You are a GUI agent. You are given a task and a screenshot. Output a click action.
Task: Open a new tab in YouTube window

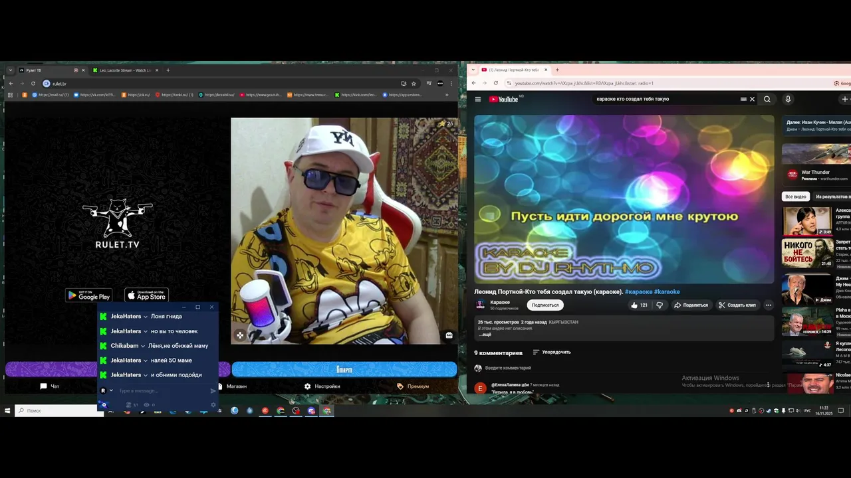point(557,70)
